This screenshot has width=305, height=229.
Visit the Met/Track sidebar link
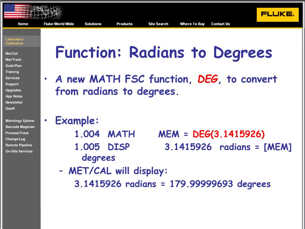click(x=13, y=60)
